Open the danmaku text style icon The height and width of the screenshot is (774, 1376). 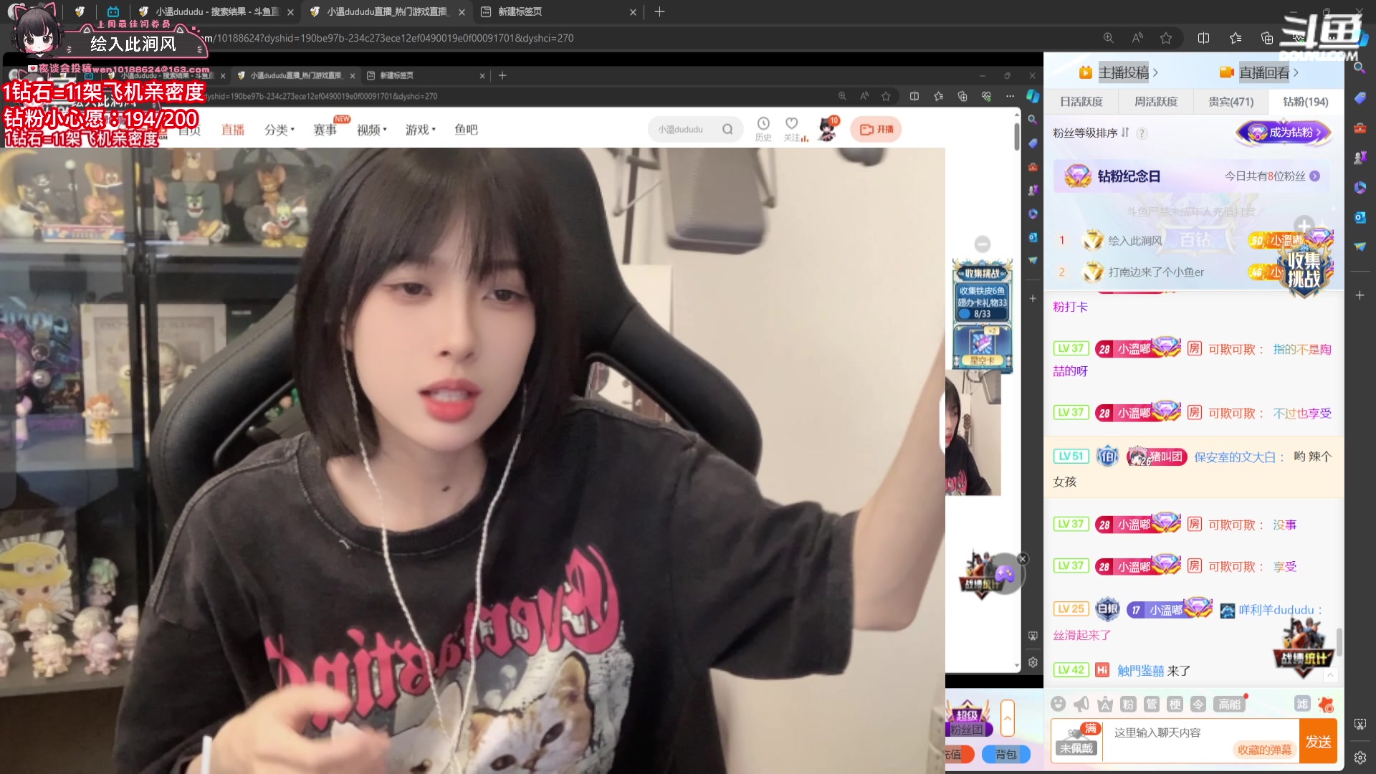[1105, 704]
